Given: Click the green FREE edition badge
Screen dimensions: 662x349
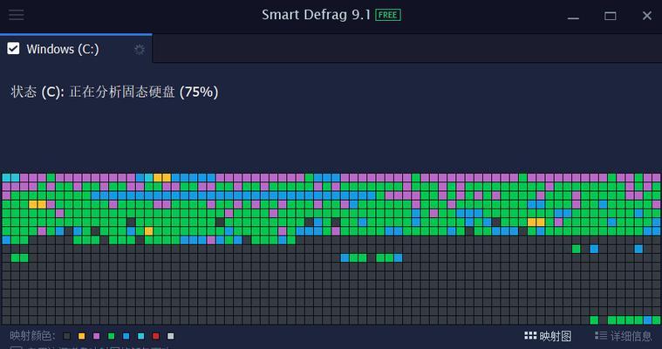Looking at the screenshot, I should click(388, 15).
